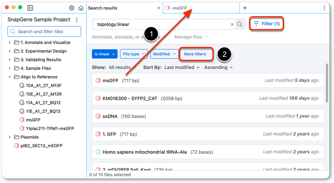Select ssDNA (100 bases) result
This screenshot has width=334, height=183.
tap(208, 116)
